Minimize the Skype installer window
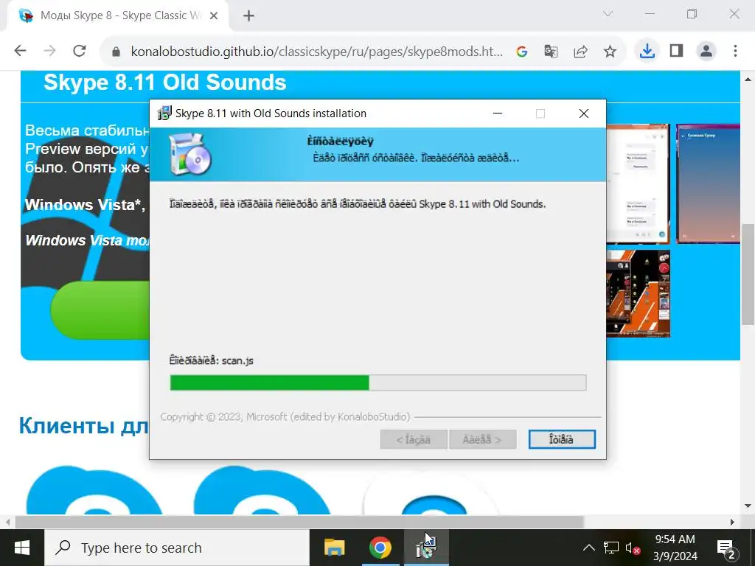Screen dimensions: 755x566 click(498, 113)
